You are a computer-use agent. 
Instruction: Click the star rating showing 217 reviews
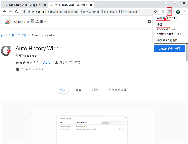click(x=27, y=62)
